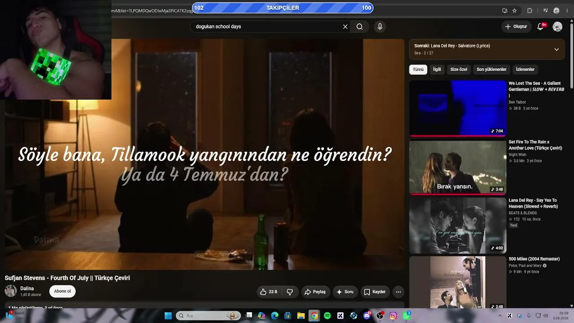This screenshot has height=323, width=574.
Task: Open the Oluştur create button
Action: coord(516,26)
